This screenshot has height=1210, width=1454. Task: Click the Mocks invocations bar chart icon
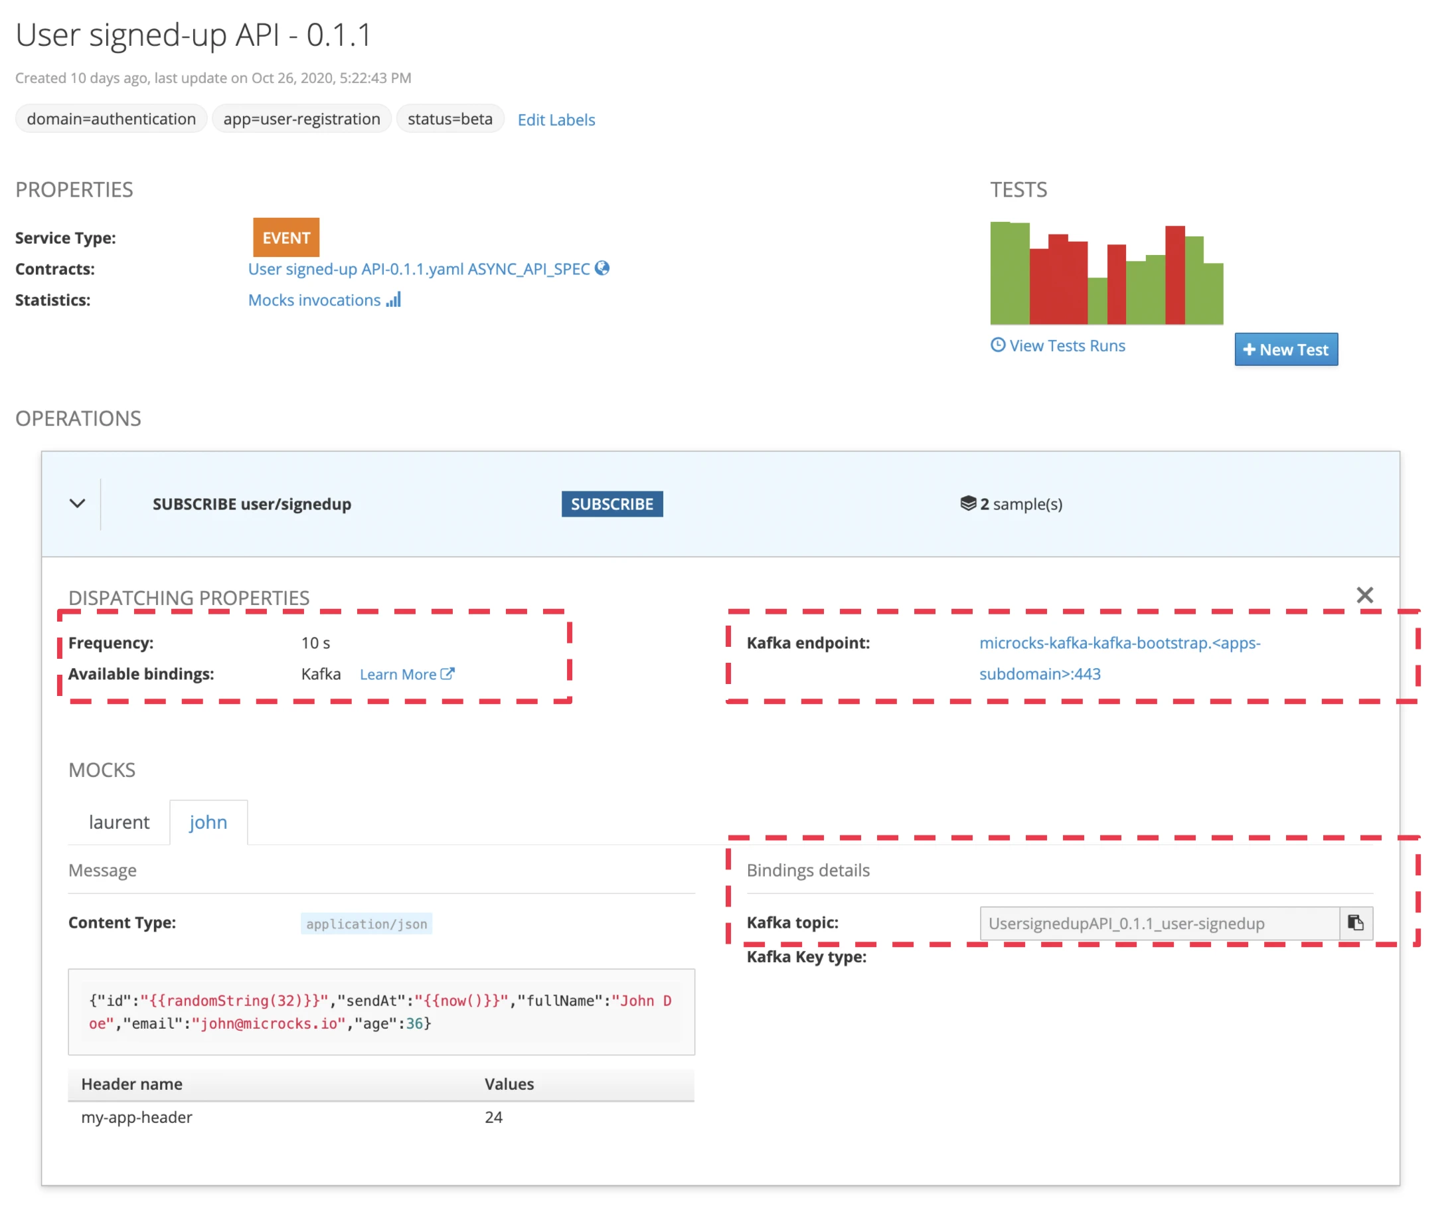pos(393,300)
